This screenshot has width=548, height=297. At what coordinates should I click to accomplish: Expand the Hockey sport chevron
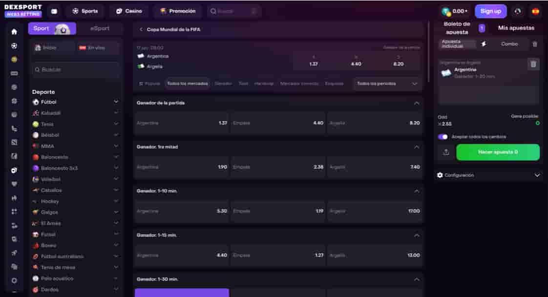116,201
